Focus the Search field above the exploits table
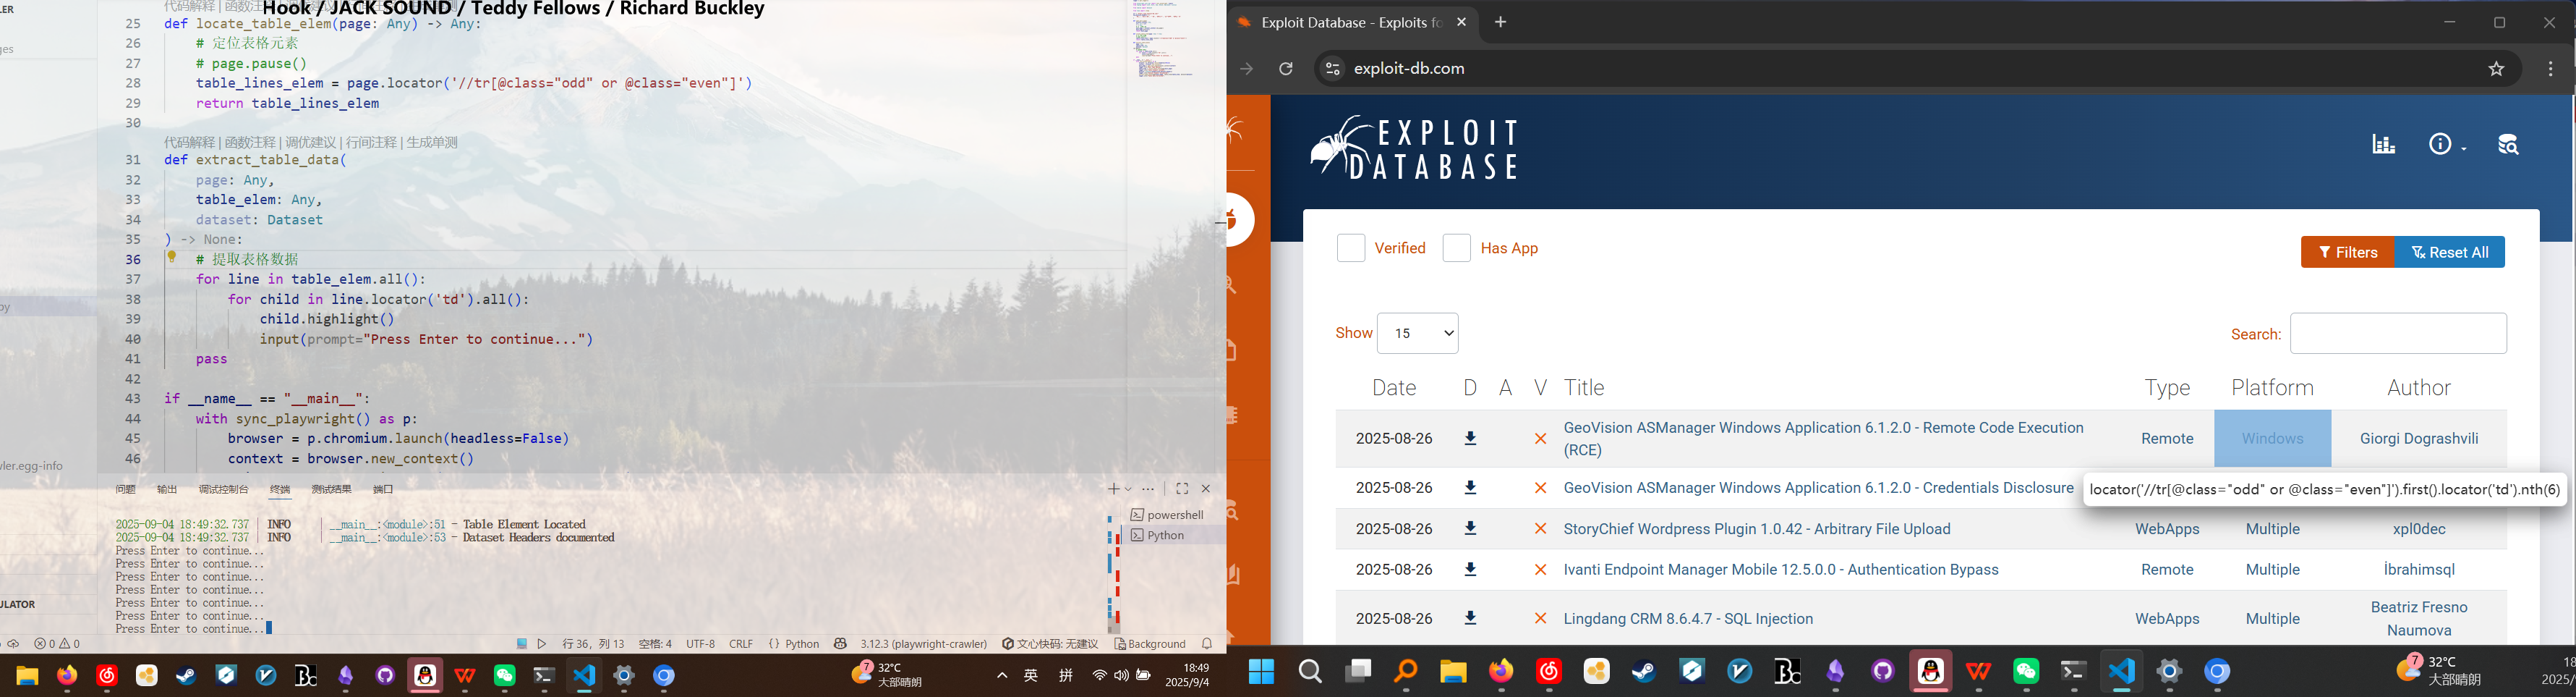Image resolution: width=2576 pixels, height=697 pixels. click(x=2398, y=334)
